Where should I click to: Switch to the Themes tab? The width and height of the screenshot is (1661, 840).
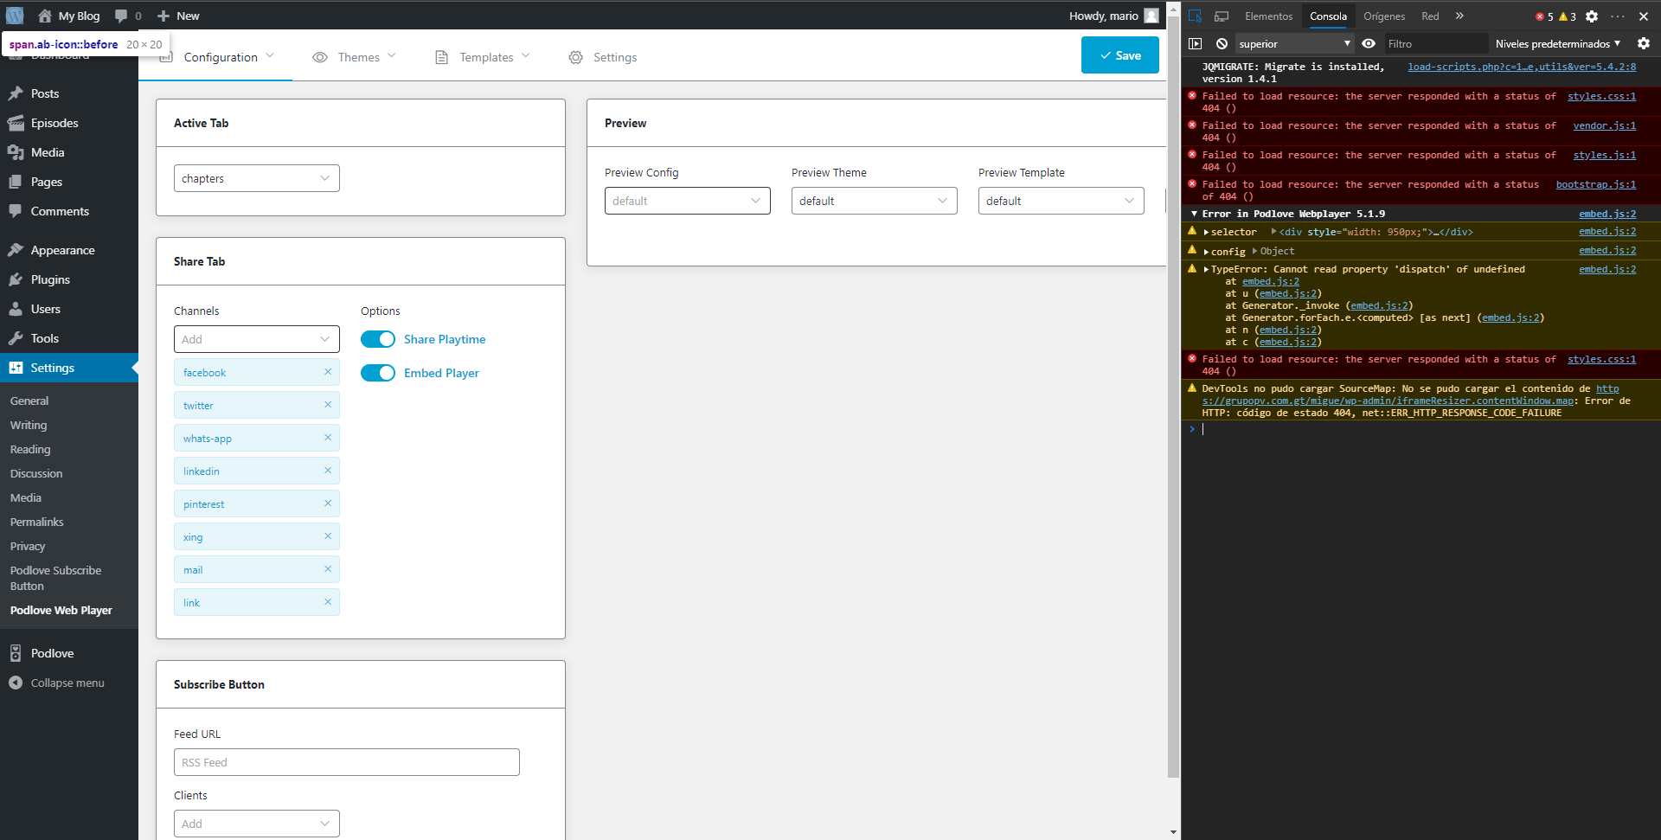(x=355, y=57)
